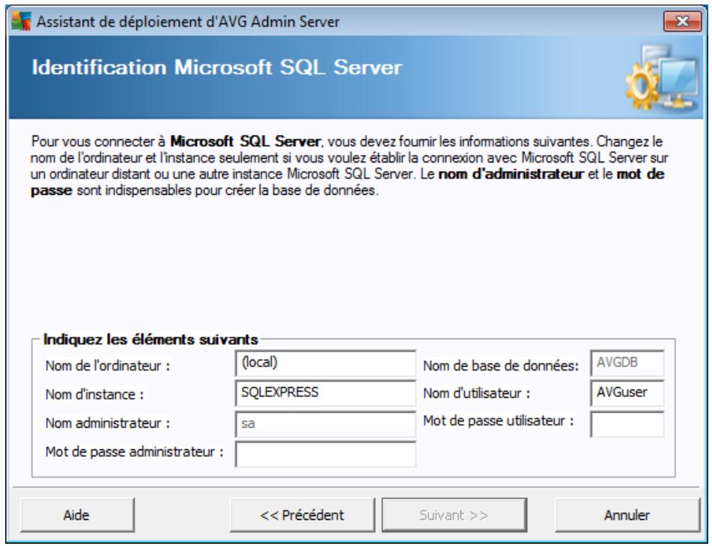Click the 'Nom d'utilisateur :' label
Viewport: 712px width, 546px height.
(x=477, y=393)
